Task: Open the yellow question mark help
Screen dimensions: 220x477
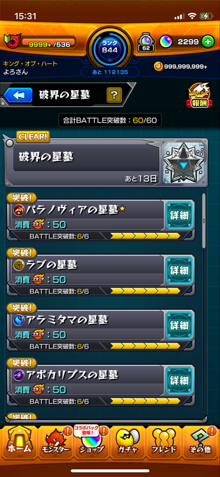Action: pos(114,95)
